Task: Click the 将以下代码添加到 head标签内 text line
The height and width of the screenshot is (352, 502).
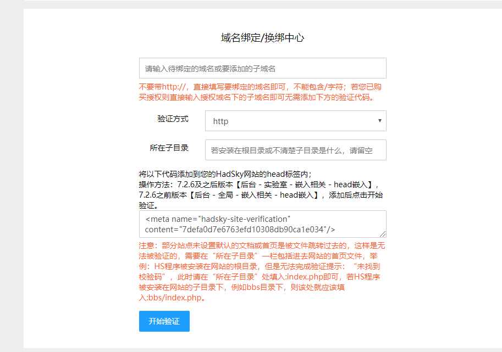Action: click(x=225, y=174)
